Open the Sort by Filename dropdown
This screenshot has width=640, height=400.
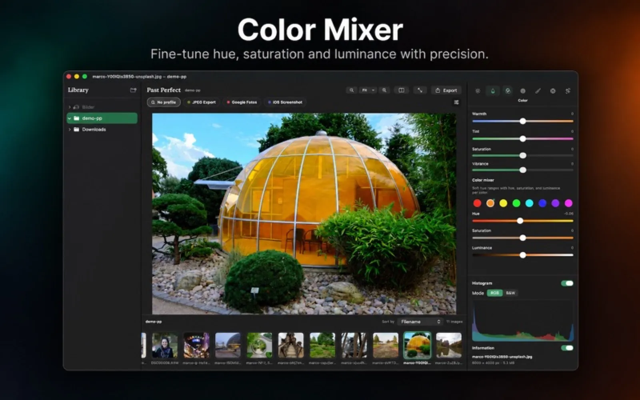tap(420, 322)
